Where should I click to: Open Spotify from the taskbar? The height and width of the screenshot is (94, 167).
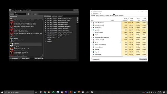(x=53, y=92)
